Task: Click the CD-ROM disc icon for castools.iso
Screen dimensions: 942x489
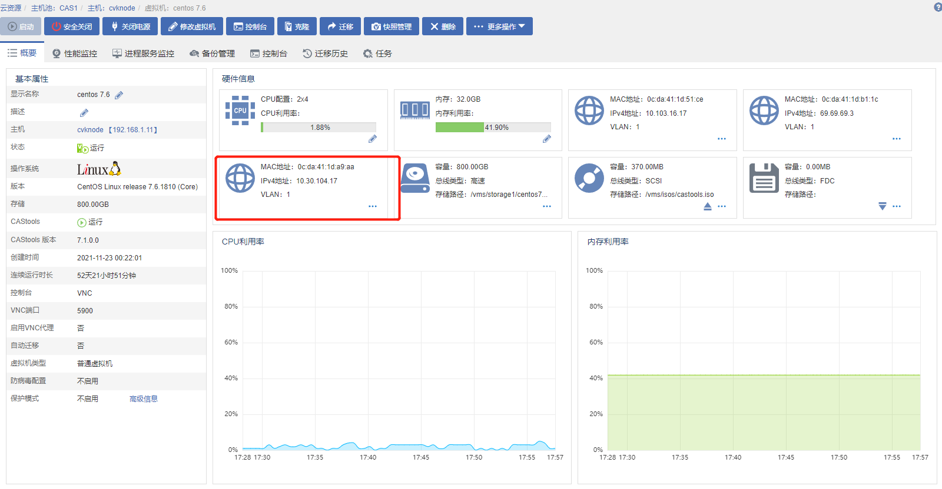Action: click(589, 178)
